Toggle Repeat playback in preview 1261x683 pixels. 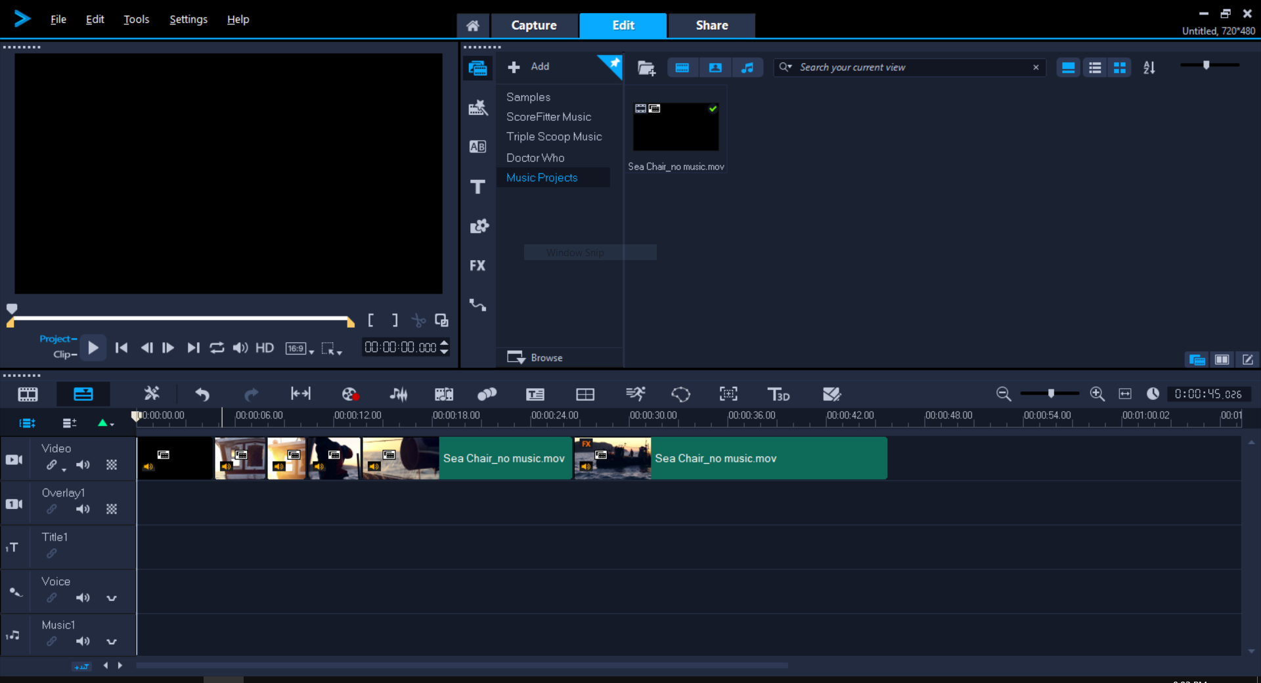click(217, 347)
